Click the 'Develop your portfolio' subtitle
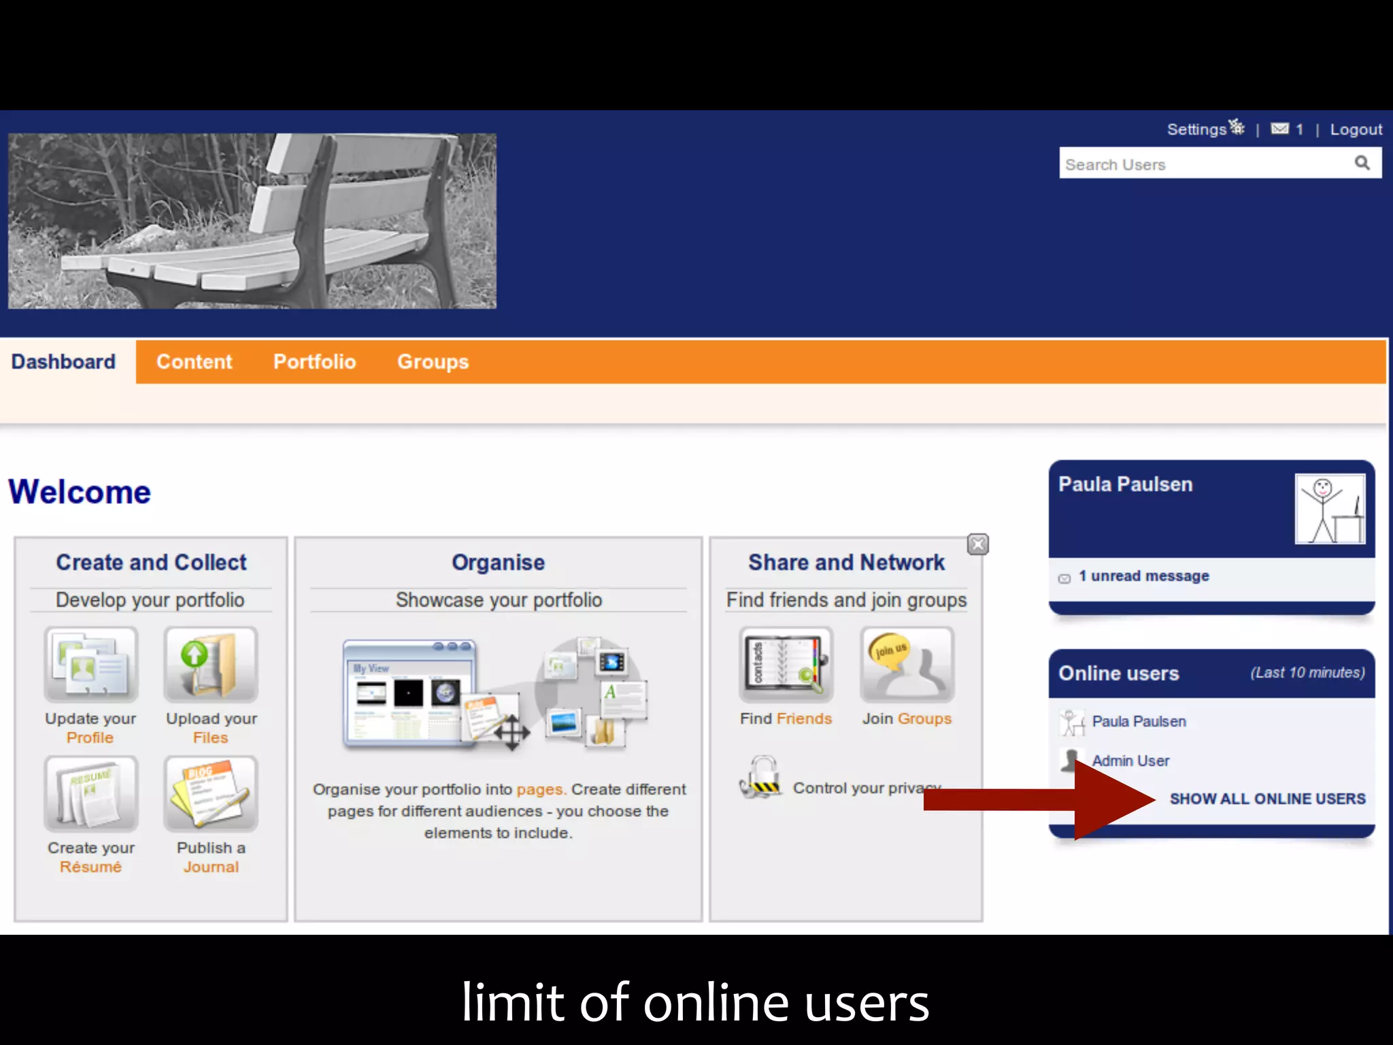Image resolution: width=1393 pixels, height=1045 pixels. (150, 600)
